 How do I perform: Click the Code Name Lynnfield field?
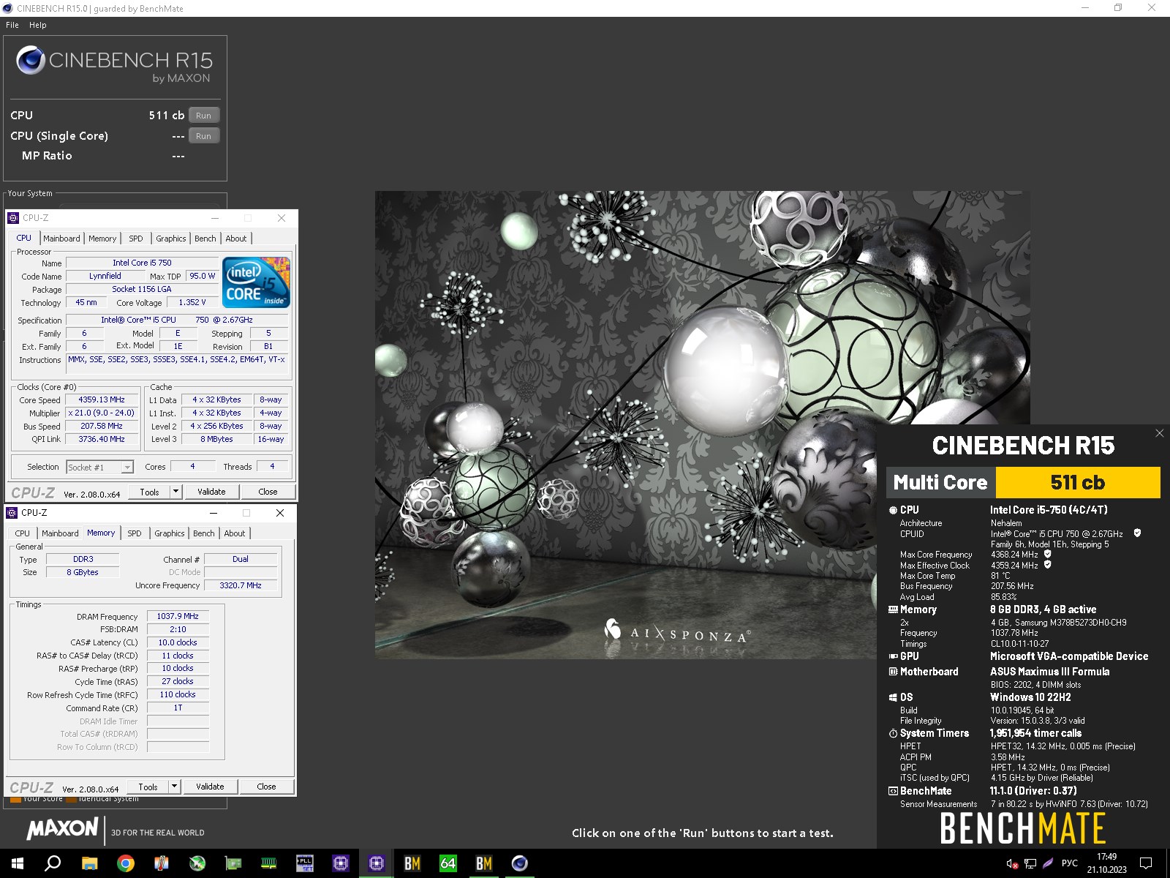[105, 276]
